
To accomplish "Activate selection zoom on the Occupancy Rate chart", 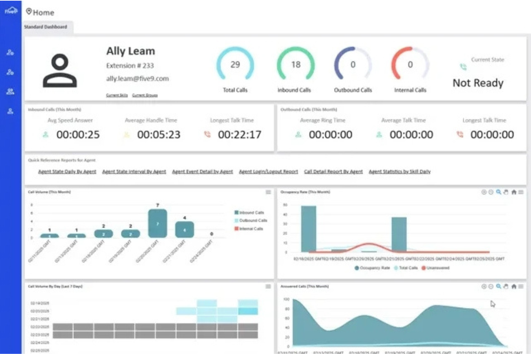I will [x=499, y=192].
